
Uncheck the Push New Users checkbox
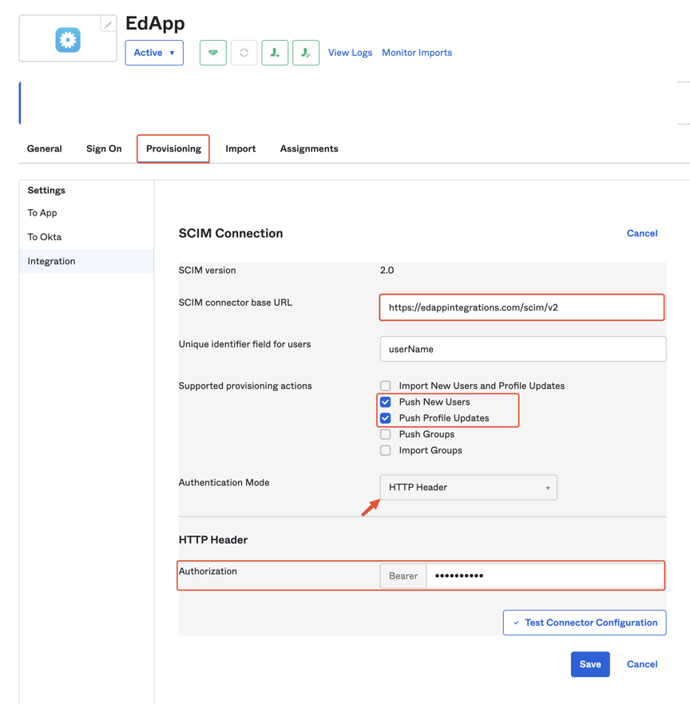[x=385, y=401]
